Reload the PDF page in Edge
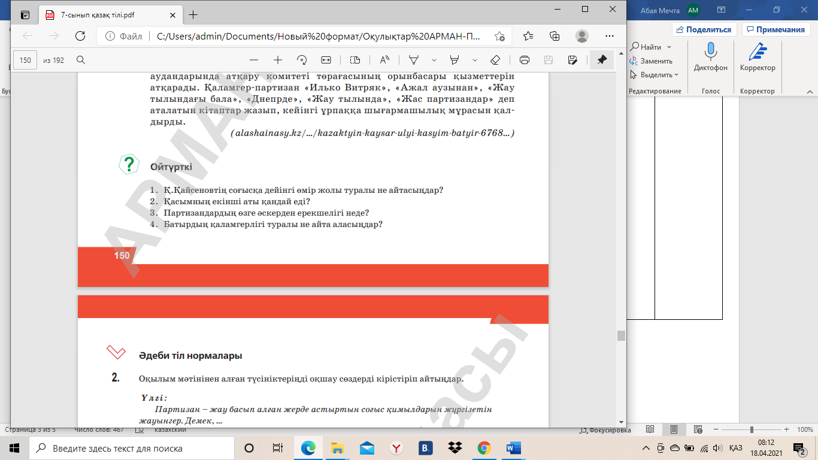Screen dimensions: 818x460 (x=80, y=36)
